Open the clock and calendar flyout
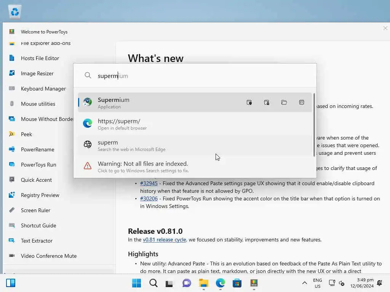The height and width of the screenshot is (292, 390). (x=362, y=283)
